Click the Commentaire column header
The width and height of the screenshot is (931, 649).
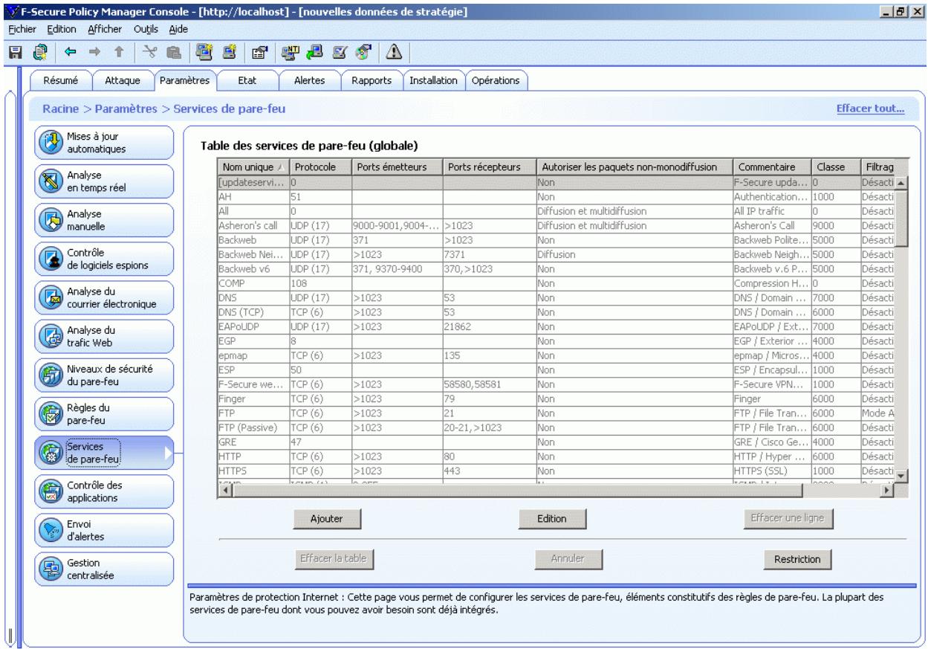click(771, 167)
